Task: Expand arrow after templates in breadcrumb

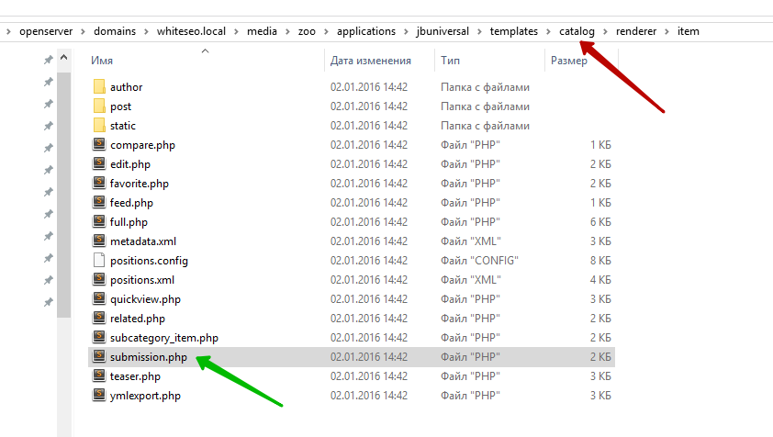Action: click(549, 31)
